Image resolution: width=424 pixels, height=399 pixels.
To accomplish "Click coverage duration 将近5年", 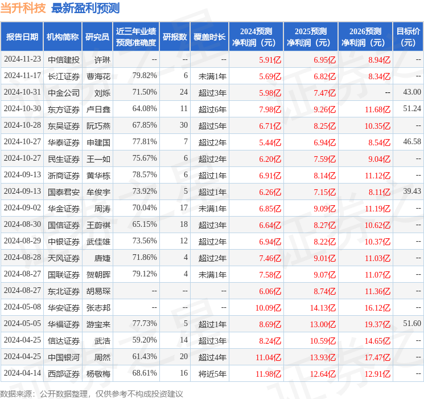I will [x=212, y=373].
